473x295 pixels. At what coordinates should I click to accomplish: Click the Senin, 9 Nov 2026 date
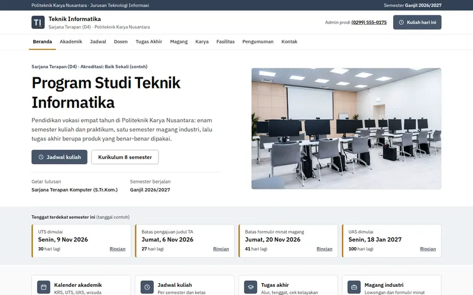pos(63,240)
